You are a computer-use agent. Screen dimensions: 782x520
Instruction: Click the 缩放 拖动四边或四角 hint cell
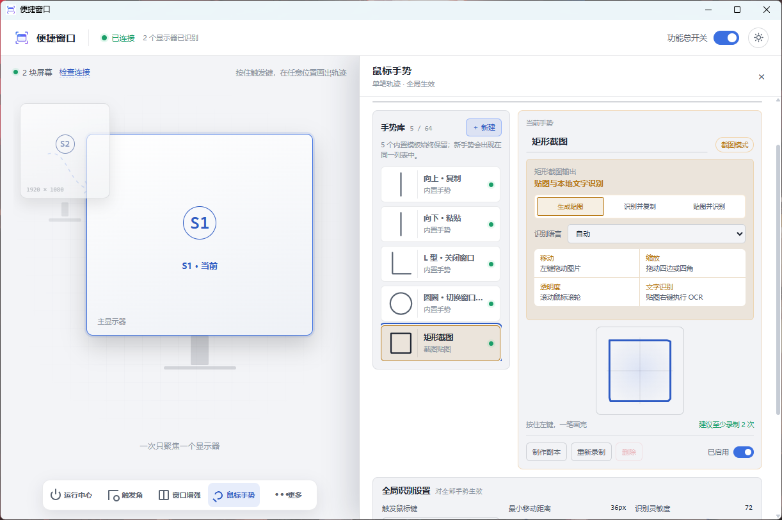692,263
